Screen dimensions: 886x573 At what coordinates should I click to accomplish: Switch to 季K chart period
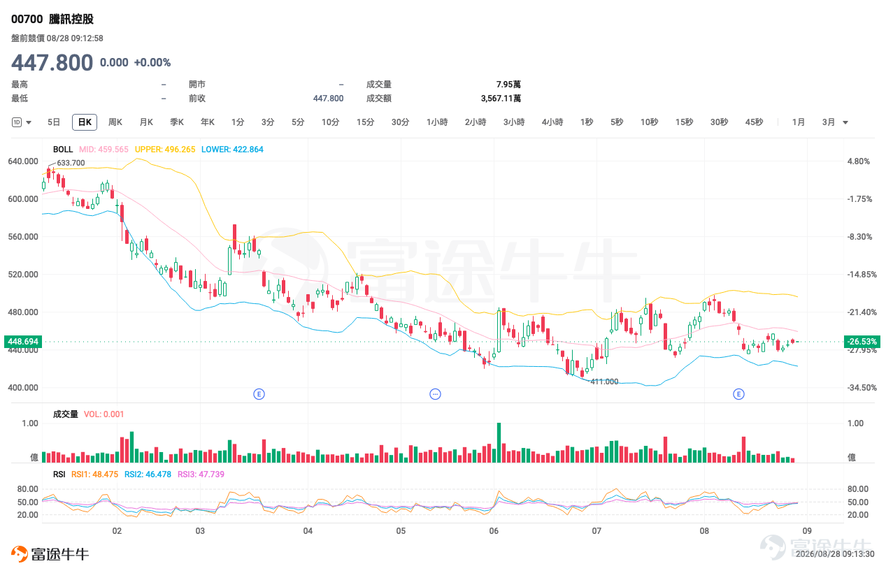coord(177,122)
